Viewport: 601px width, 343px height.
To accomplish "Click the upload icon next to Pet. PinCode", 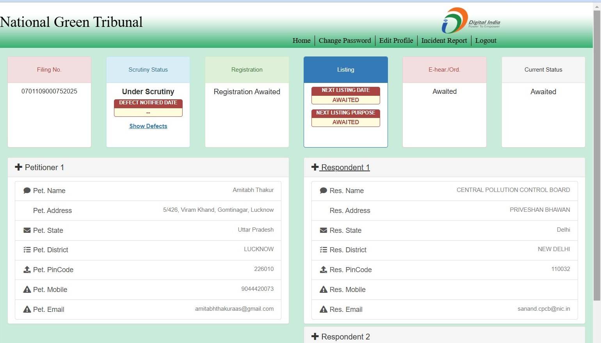I will click(27, 269).
